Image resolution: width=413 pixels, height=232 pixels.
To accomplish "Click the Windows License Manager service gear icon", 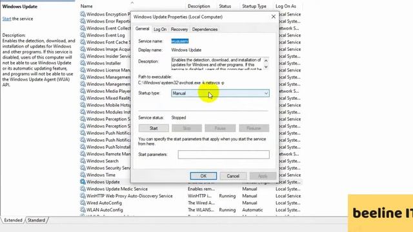I will 83,70.
